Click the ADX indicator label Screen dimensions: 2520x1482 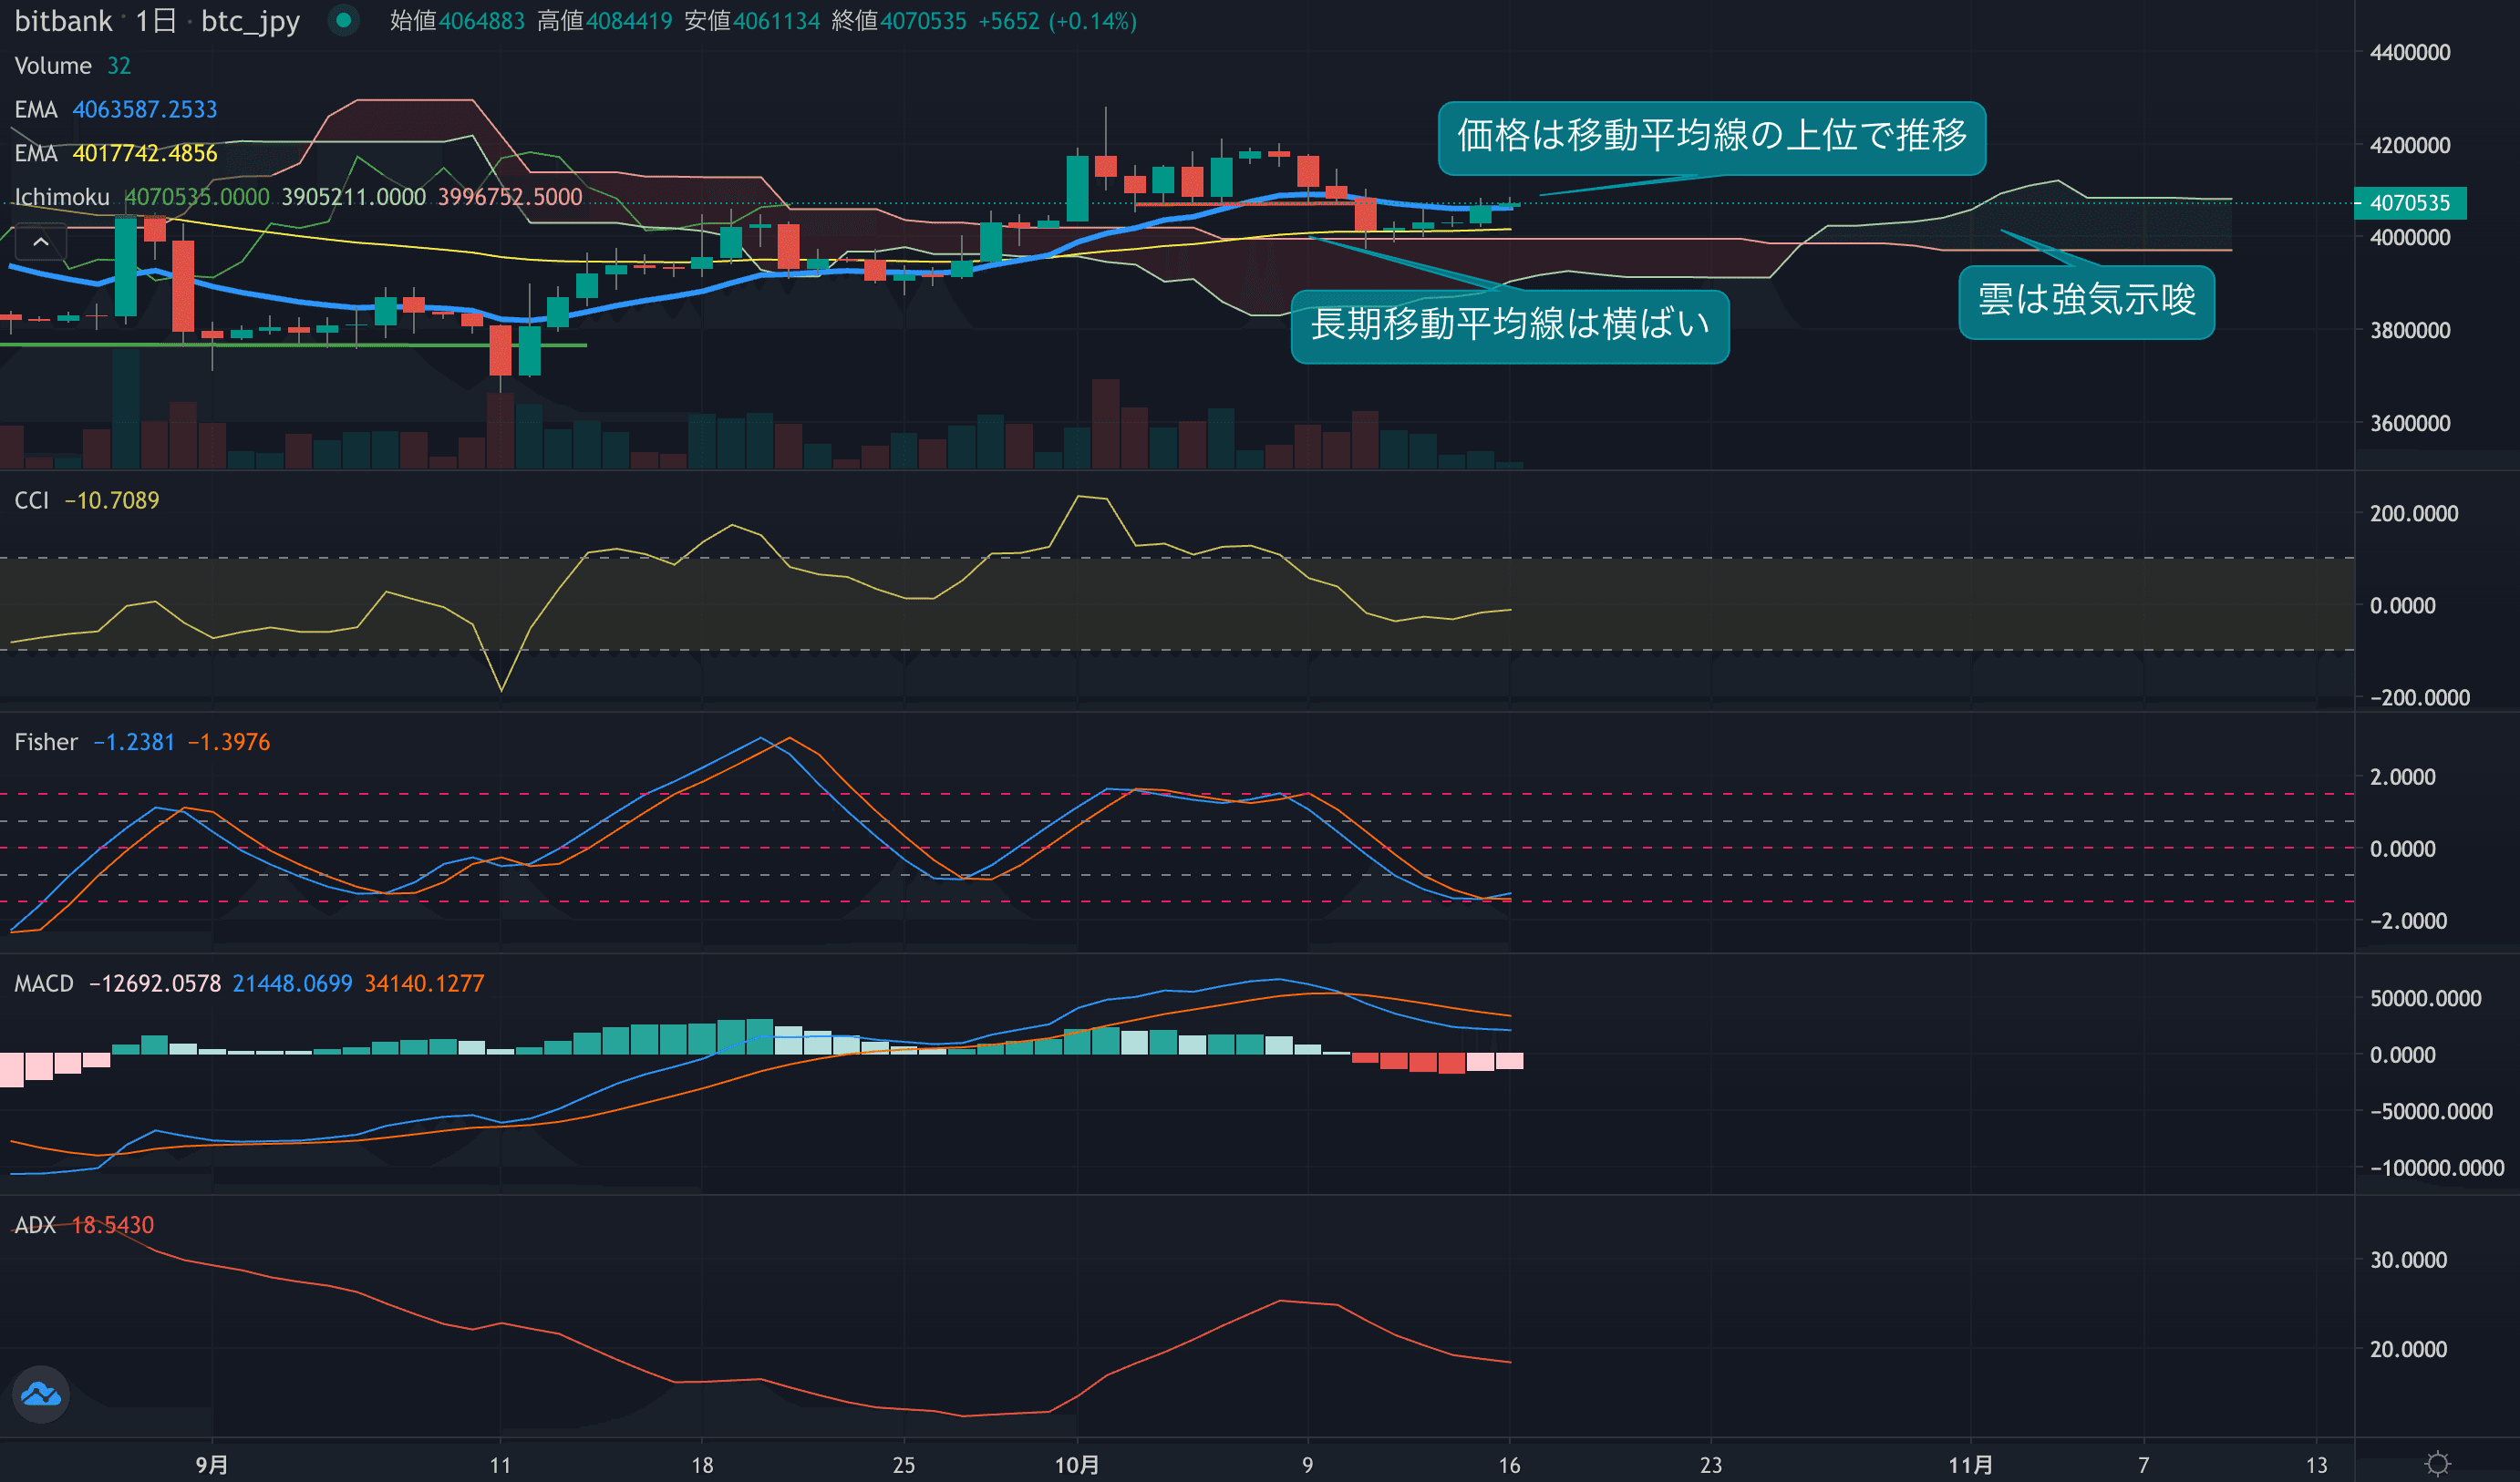[x=35, y=1225]
